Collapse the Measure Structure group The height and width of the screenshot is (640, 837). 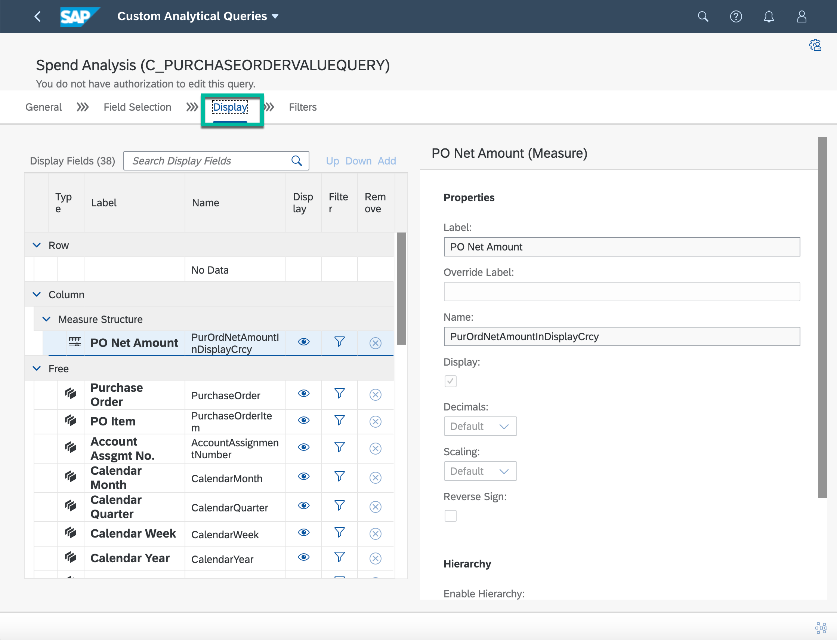tap(46, 319)
